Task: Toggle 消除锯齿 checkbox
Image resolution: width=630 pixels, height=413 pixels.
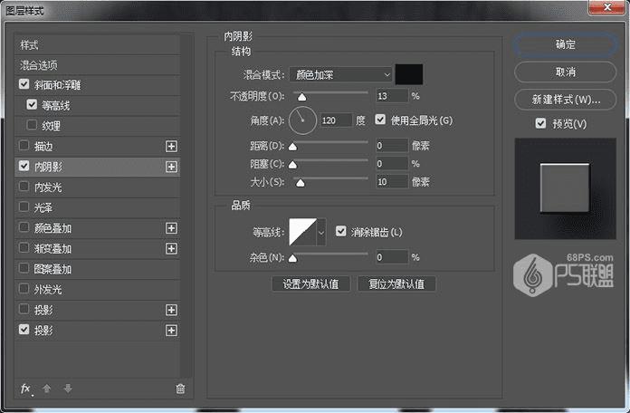Action: (x=340, y=231)
